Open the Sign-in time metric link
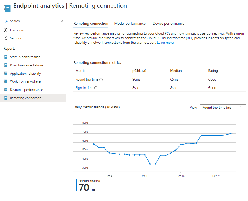248x201 pixels. tap(84, 88)
